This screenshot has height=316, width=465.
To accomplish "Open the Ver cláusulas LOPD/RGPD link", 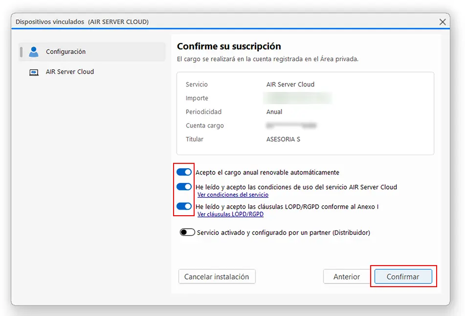I will (x=230, y=214).
